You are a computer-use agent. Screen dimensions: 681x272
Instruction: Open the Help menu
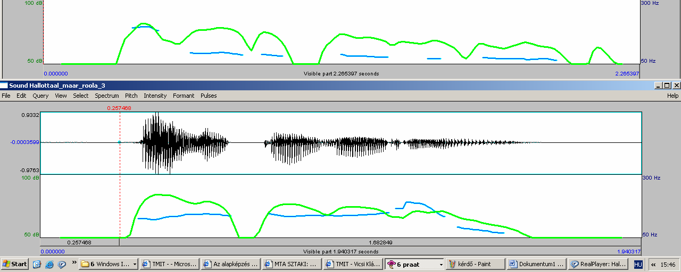click(x=673, y=96)
